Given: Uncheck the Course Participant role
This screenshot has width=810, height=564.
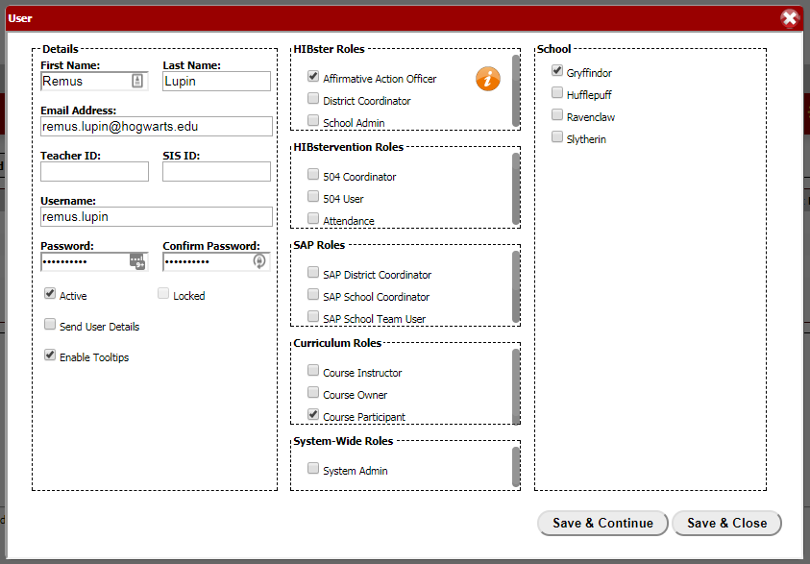Looking at the screenshot, I should pyautogui.click(x=313, y=414).
